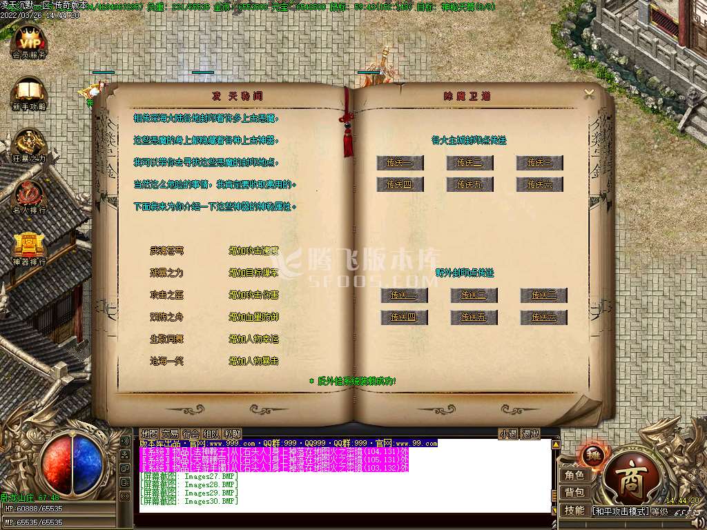Screen dimensions: 707x530
Task: Open the VIP 会员服务 icon
Action: pos(29,43)
